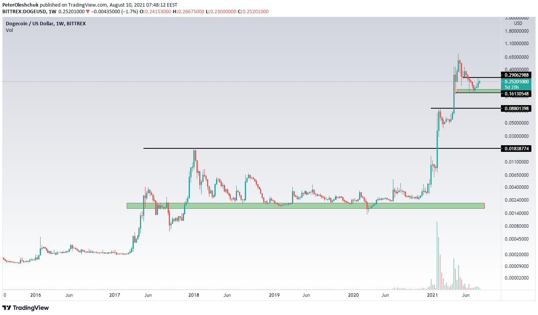The width and height of the screenshot is (538, 315).
Task: Click the 0.00020000 price axis label
Action: pyautogui.click(x=517, y=255)
